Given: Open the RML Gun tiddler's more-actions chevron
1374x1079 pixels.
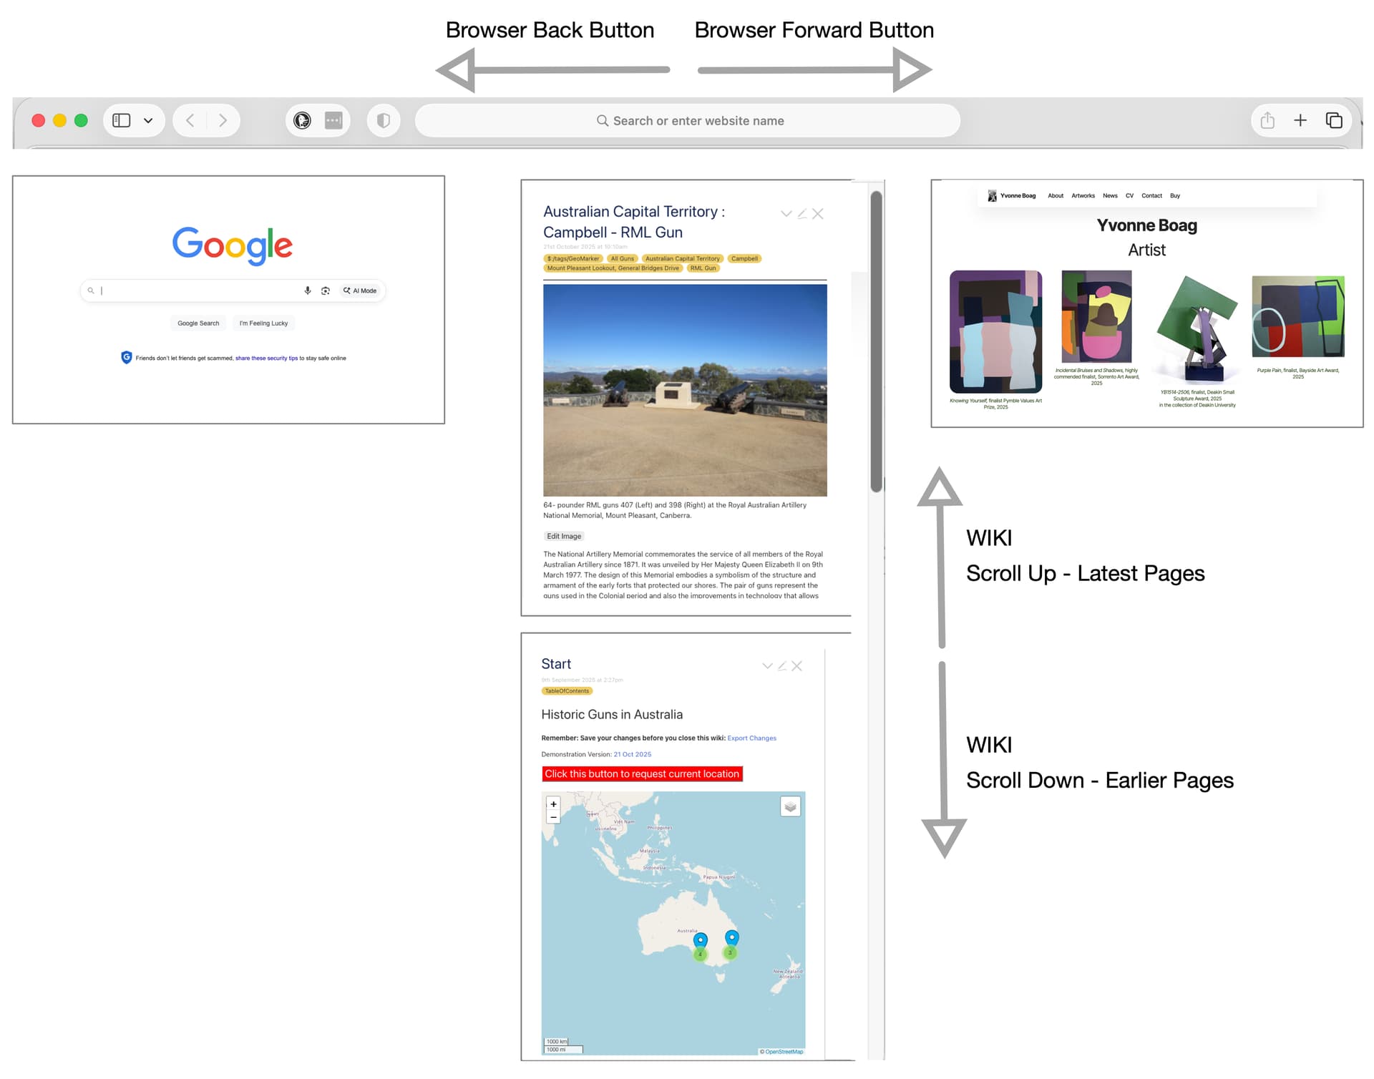Looking at the screenshot, I should (x=786, y=214).
